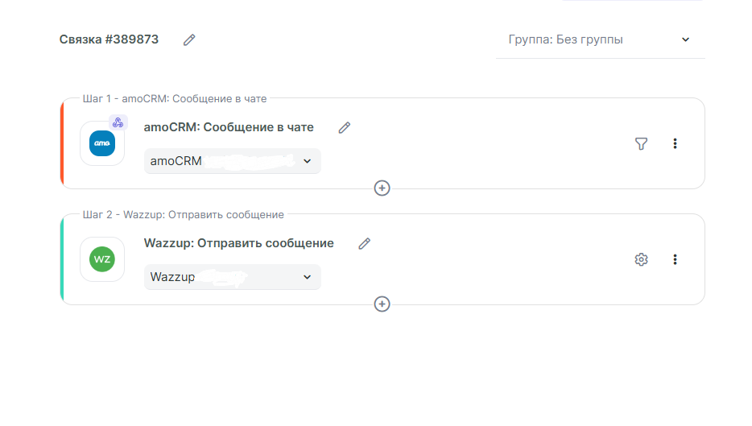Edit the Wazzup step title with pencil
Image resolution: width=752 pixels, height=426 pixels.
coord(365,243)
